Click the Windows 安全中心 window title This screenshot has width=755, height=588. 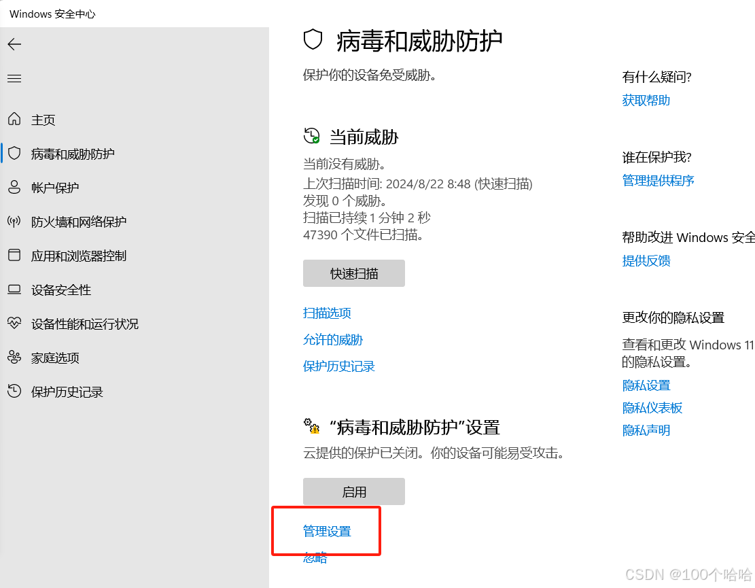click(52, 14)
